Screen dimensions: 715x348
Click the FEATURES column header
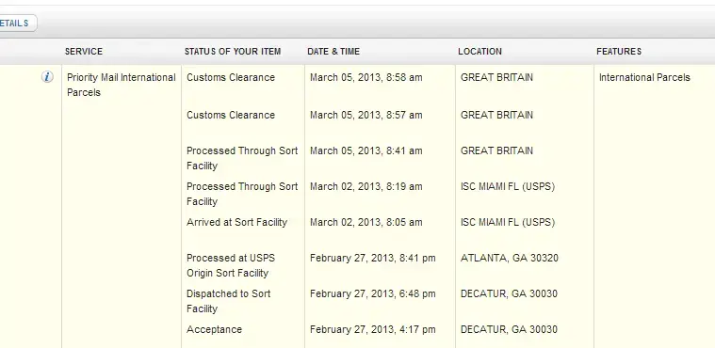point(619,52)
